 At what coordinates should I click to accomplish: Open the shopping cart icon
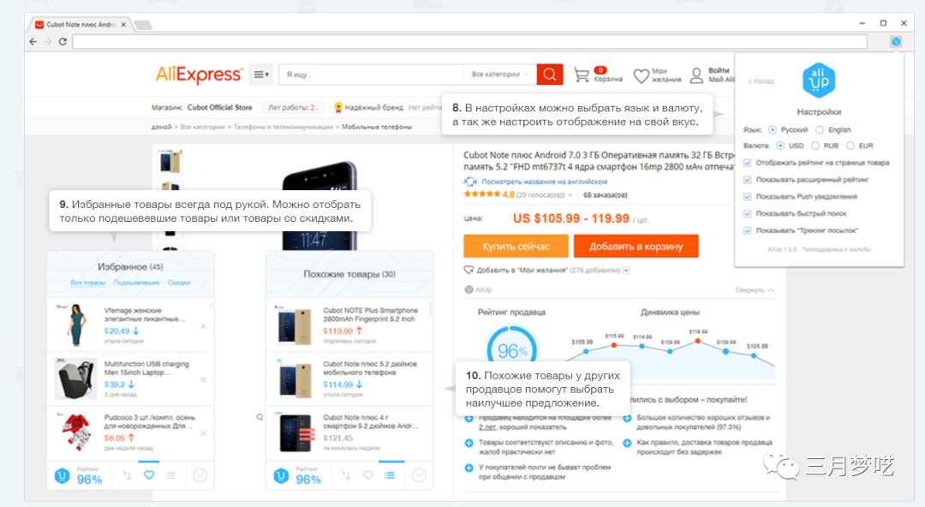582,75
